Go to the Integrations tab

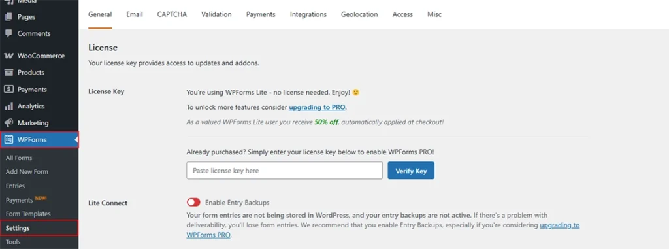pyautogui.click(x=308, y=14)
